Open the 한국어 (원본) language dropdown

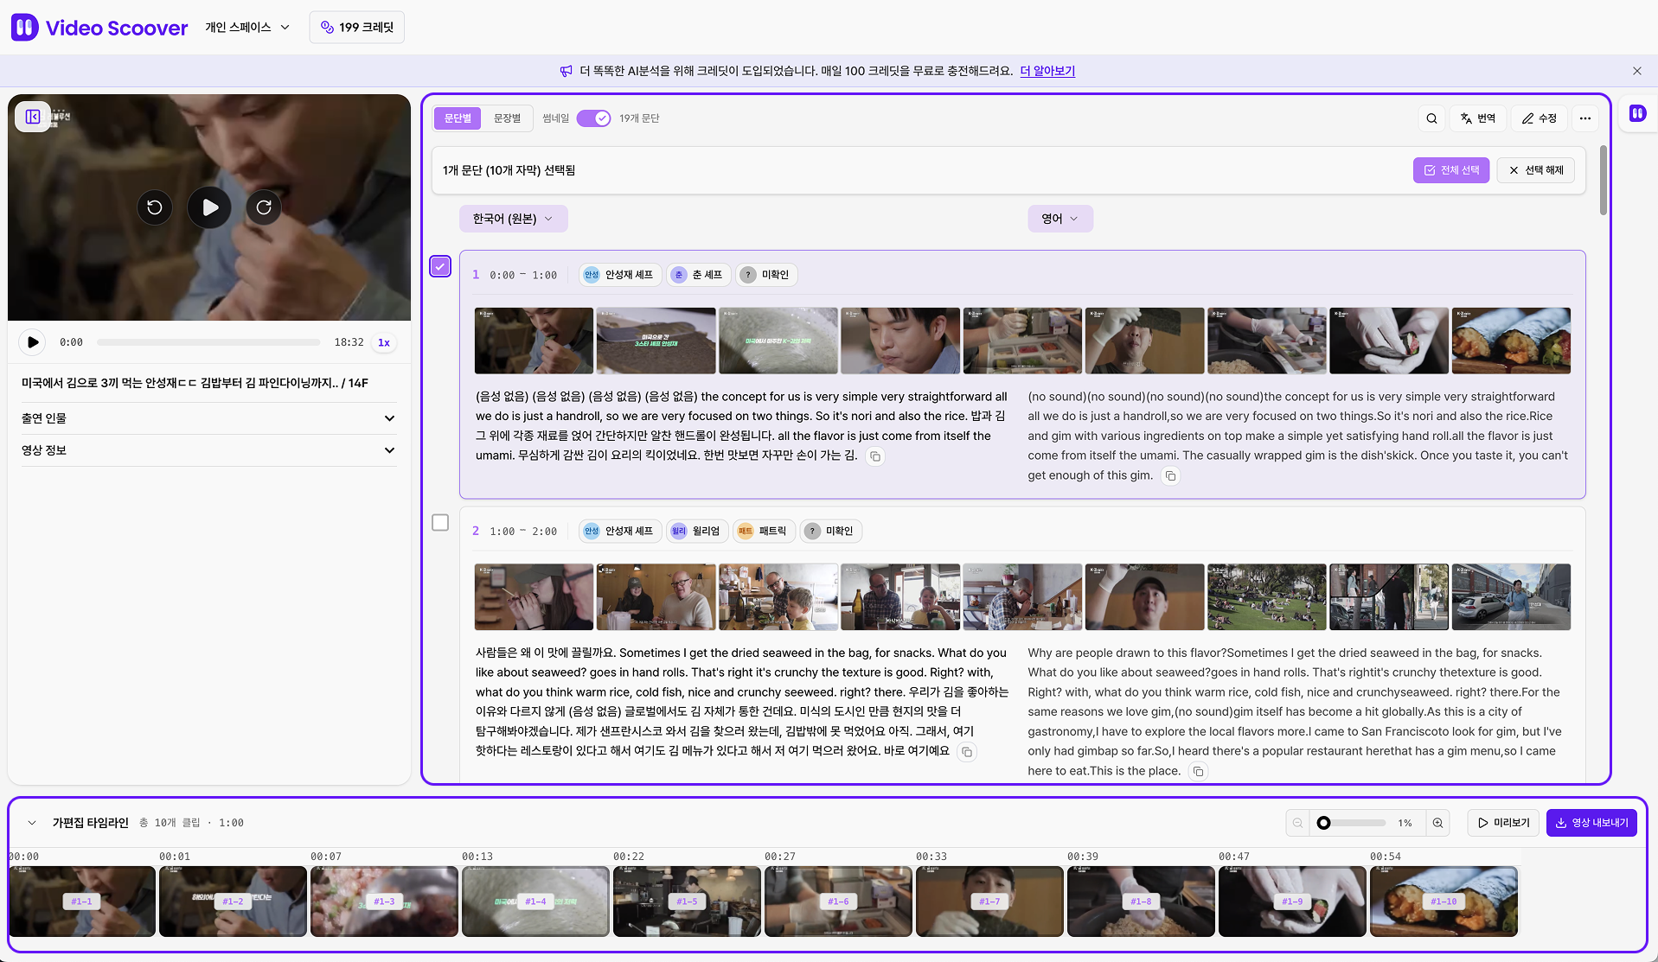(x=513, y=219)
